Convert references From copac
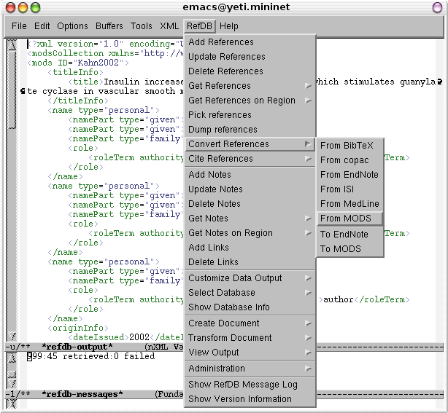 click(349, 160)
